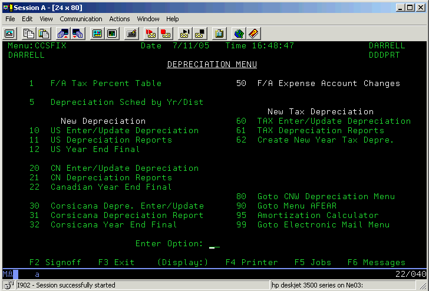Click the Receive file from host icon

pos(77,33)
